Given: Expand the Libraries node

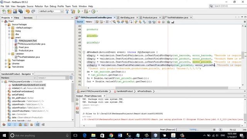Looking at the screenshot, I should (x=6, y=63).
